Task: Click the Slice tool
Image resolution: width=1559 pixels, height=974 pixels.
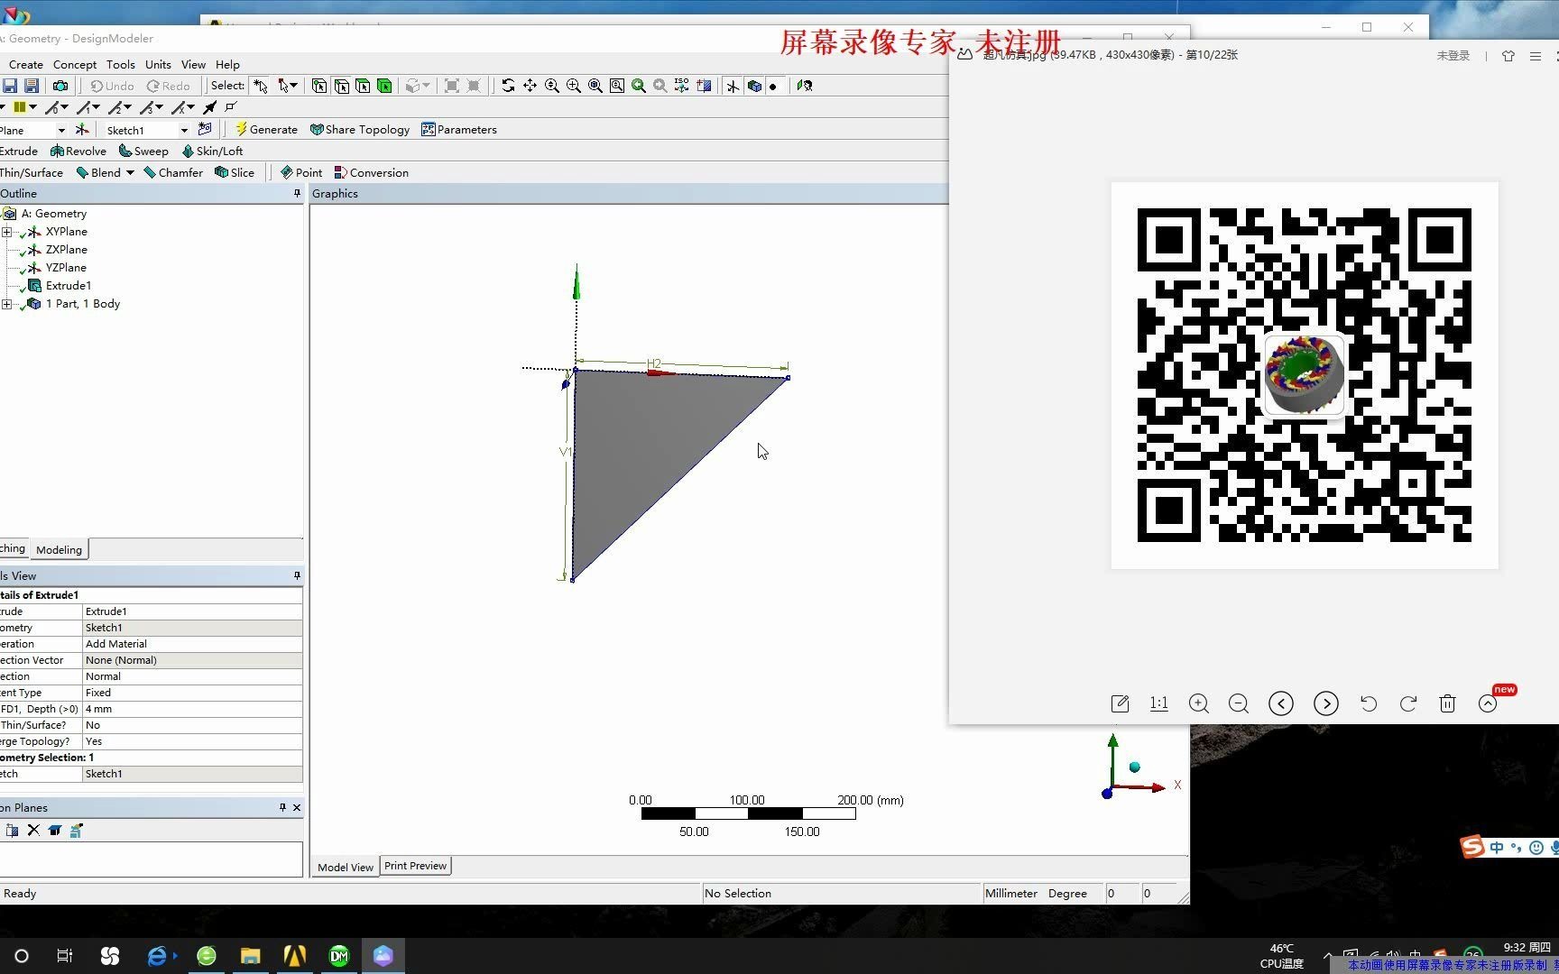Action: tap(235, 172)
